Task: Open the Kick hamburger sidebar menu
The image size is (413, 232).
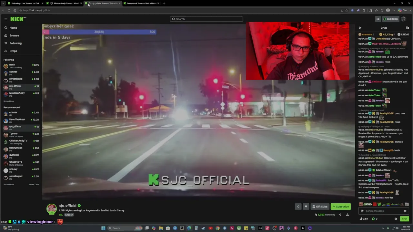Action: tap(5, 19)
